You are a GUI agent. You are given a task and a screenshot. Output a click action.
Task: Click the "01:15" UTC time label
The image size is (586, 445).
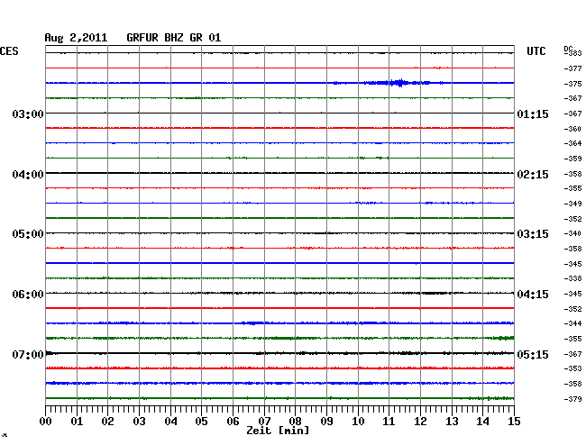click(x=533, y=114)
